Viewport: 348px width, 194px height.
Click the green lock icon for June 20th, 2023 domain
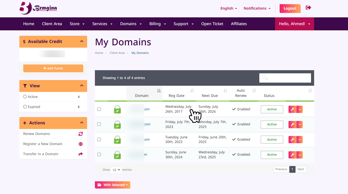[117, 140]
